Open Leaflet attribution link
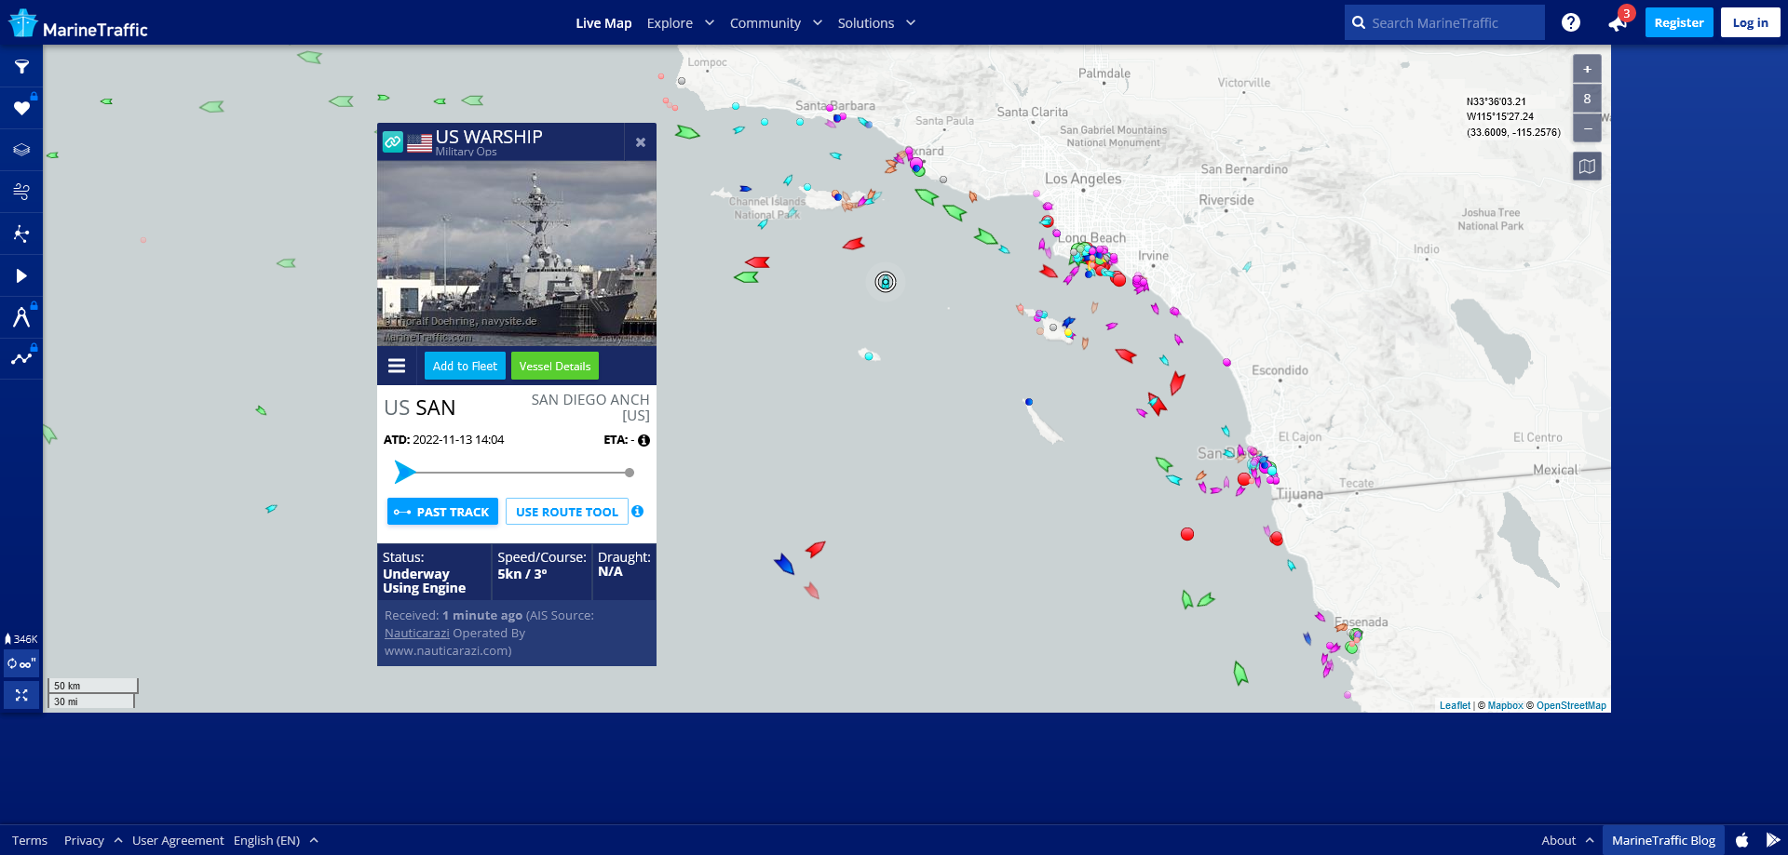The image size is (1788, 855). 1455,705
